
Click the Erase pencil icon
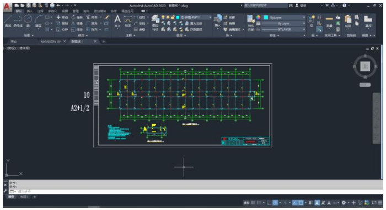pyautogui.click(x=106, y=18)
